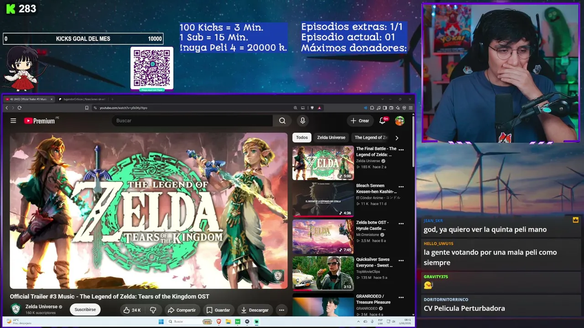Image resolution: width=584 pixels, height=328 pixels.
Task: Dislike the video with the thumbs-down button
Action: (x=153, y=310)
